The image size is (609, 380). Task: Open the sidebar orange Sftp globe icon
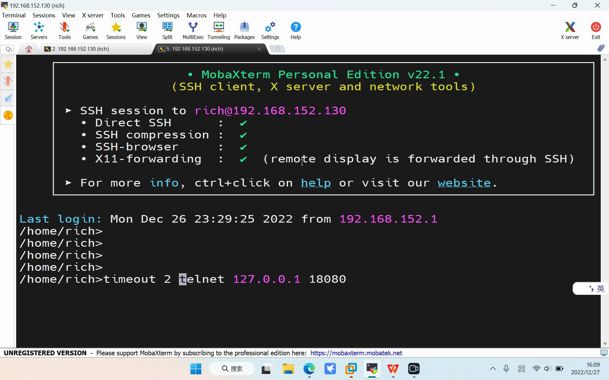(8, 115)
